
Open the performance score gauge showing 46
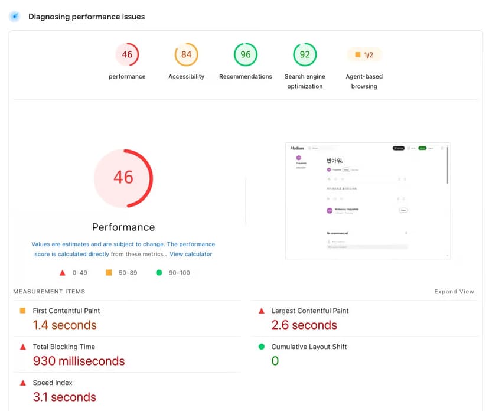127,54
